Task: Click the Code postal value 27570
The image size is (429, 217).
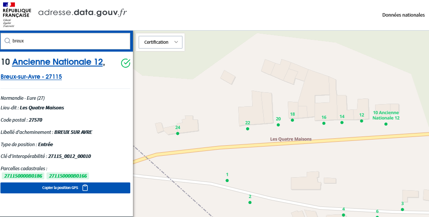Action: [x=36, y=120]
